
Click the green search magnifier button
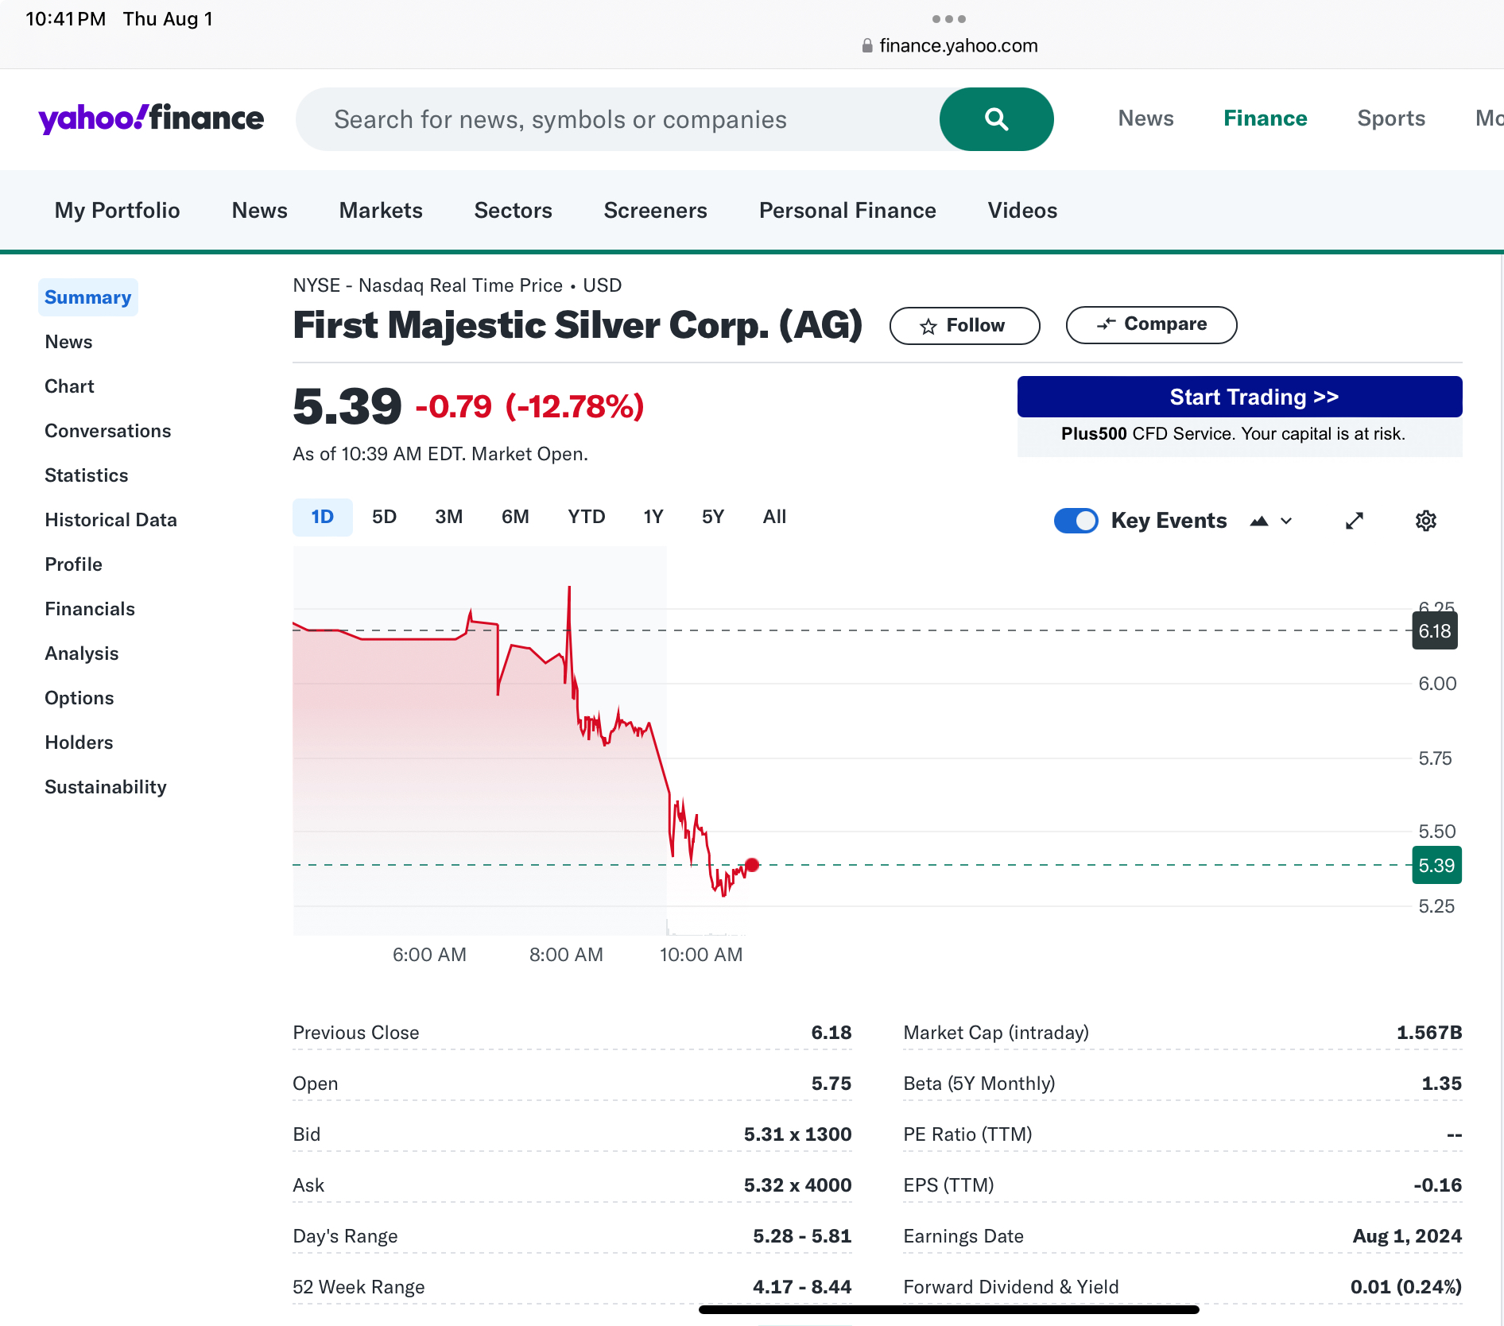996,119
